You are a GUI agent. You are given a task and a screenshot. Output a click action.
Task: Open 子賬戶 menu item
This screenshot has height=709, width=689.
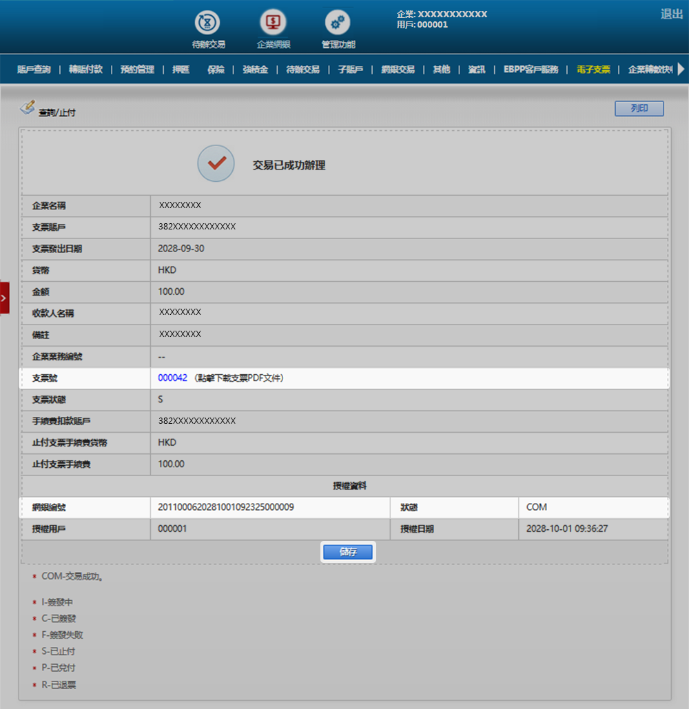click(x=350, y=70)
